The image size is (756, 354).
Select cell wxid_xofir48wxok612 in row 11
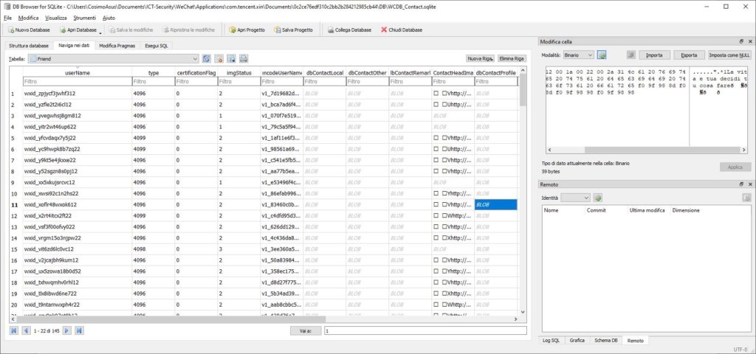(x=77, y=205)
